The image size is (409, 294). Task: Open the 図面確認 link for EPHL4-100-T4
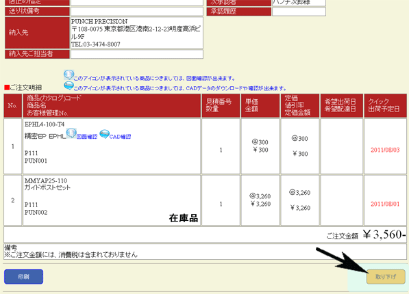[x=87, y=137]
